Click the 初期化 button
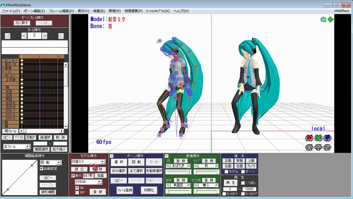Image resolution: width=353 pixels, height=199 pixels. click(149, 190)
